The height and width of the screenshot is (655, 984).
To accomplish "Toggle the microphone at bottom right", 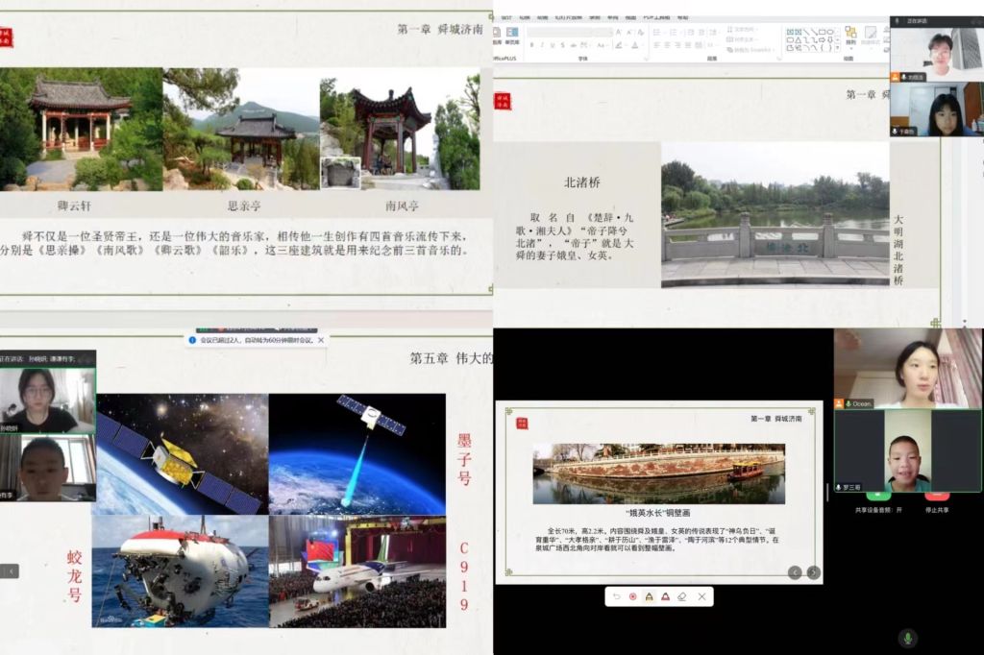I will click(907, 639).
